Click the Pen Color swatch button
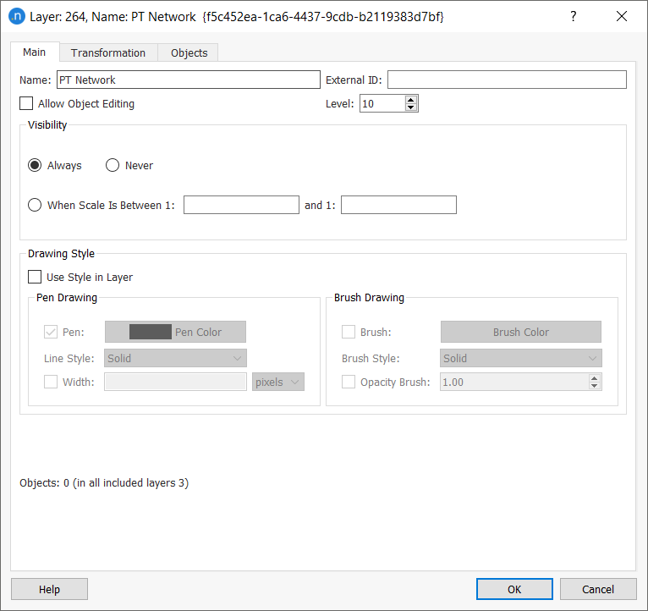 [175, 332]
